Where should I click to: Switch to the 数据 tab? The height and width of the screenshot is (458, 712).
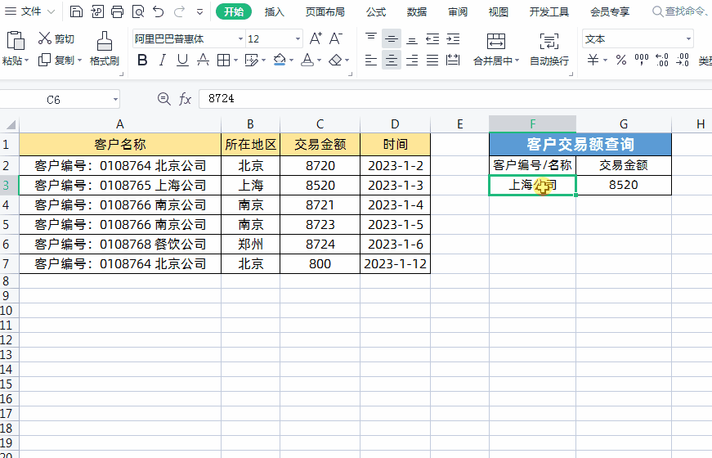pyautogui.click(x=417, y=11)
